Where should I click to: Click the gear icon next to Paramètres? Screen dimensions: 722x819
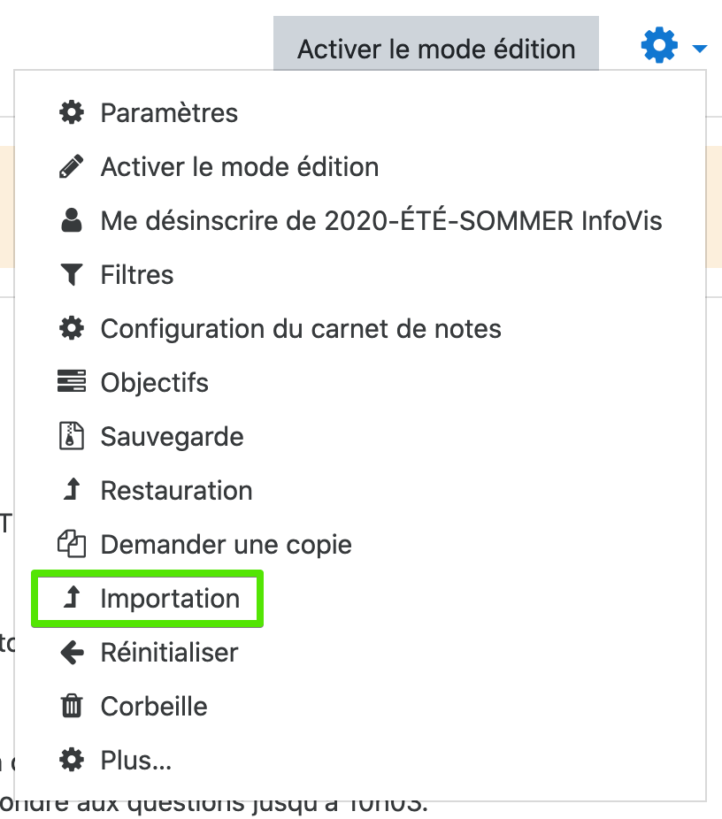pyautogui.click(x=72, y=113)
